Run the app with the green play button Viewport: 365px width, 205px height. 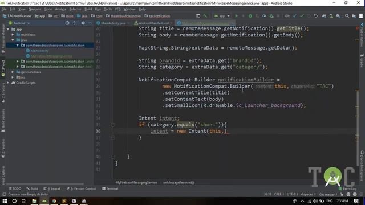[x=237, y=16]
